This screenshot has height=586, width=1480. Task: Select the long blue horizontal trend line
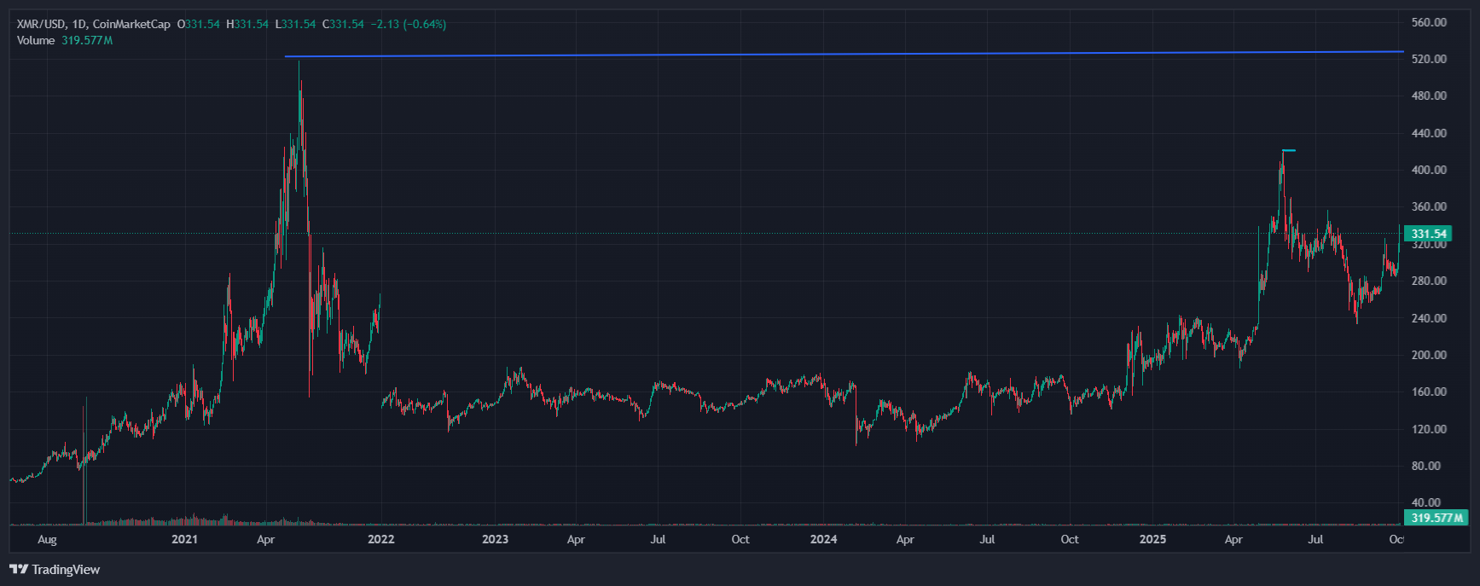click(x=768, y=55)
